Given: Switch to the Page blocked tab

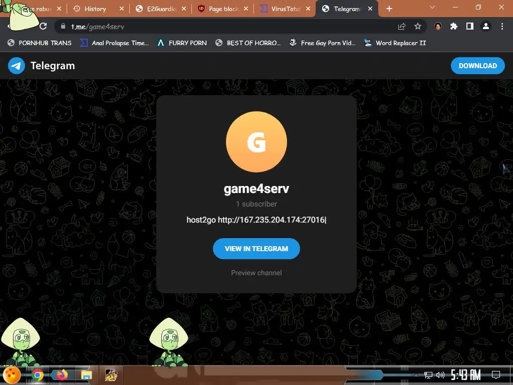Looking at the screenshot, I should tap(223, 9).
